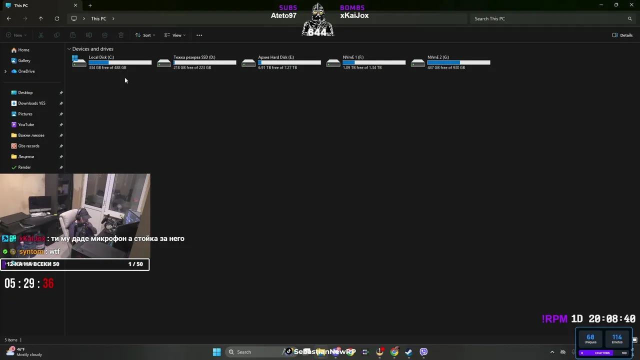The image size is (640, 360).
Task: Open the View dropdown
Action: point(175,35)
